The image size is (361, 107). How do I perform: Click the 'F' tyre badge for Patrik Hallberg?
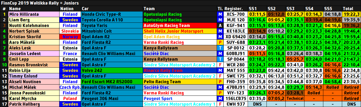(220, 104)
